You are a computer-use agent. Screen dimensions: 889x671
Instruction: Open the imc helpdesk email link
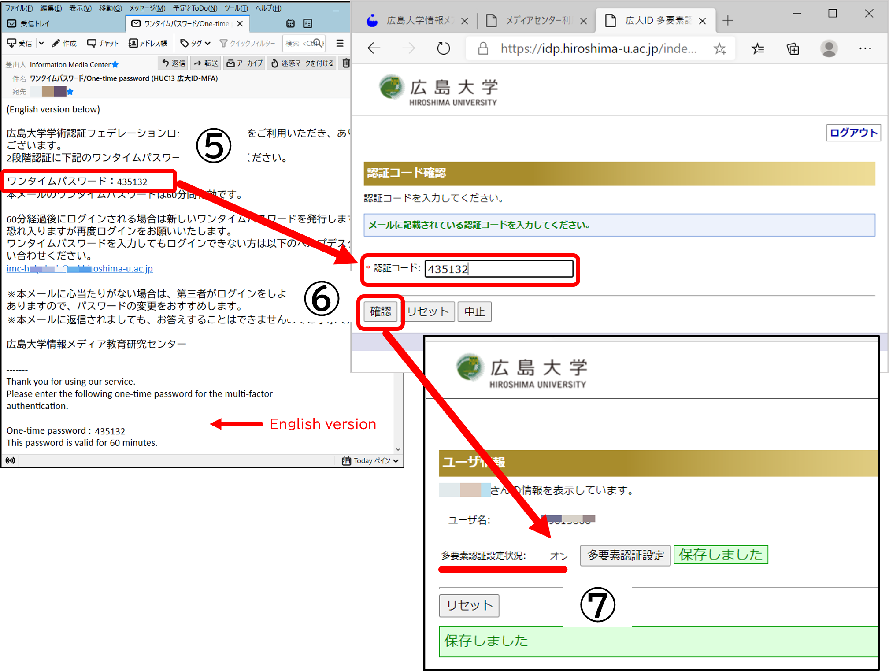coord(80,268)
